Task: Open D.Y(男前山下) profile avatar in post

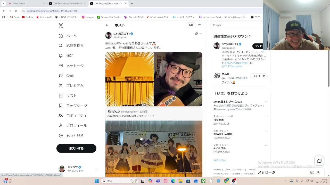Action: coord(109,35)
